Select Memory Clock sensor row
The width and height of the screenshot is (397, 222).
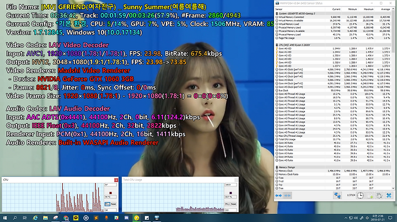click(x=333, y=171)
